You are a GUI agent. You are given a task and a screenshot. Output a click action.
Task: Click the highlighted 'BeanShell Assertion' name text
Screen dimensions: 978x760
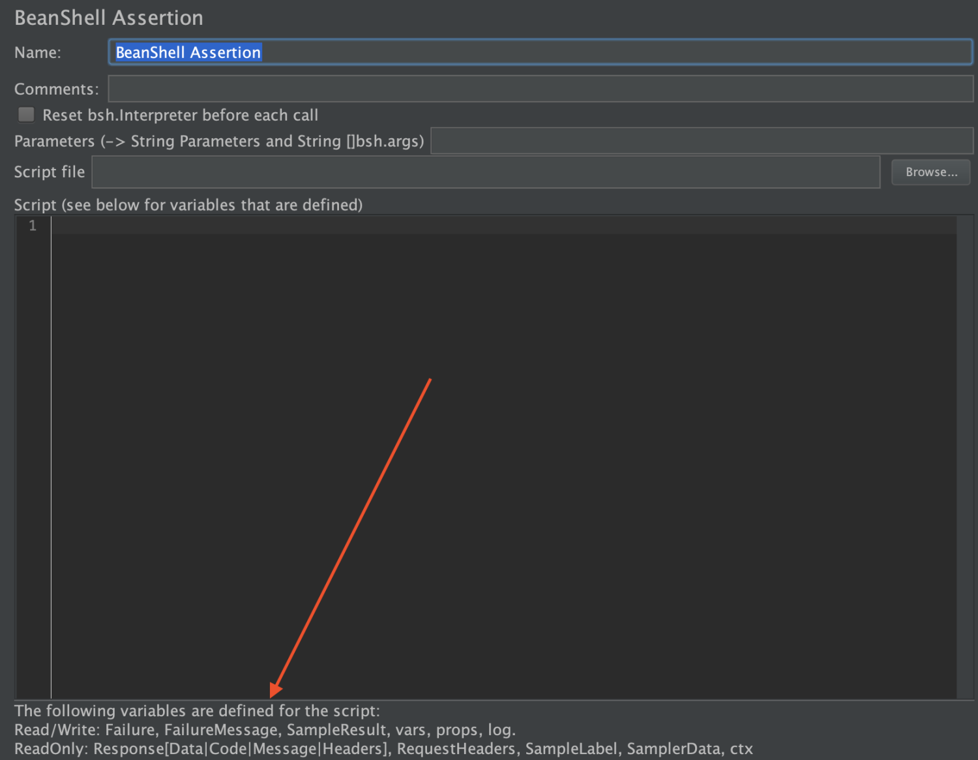tap(188, 52)
